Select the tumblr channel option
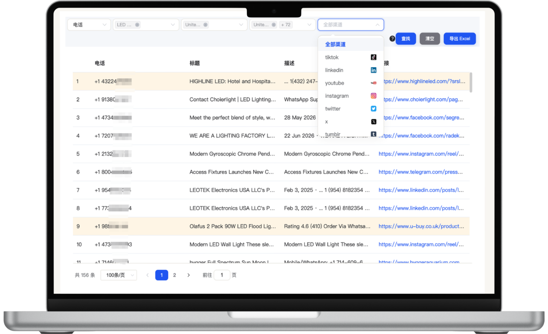 click(x=351, y=134)
